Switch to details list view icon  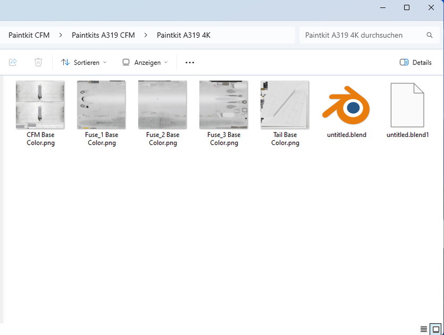coord(423,329)
